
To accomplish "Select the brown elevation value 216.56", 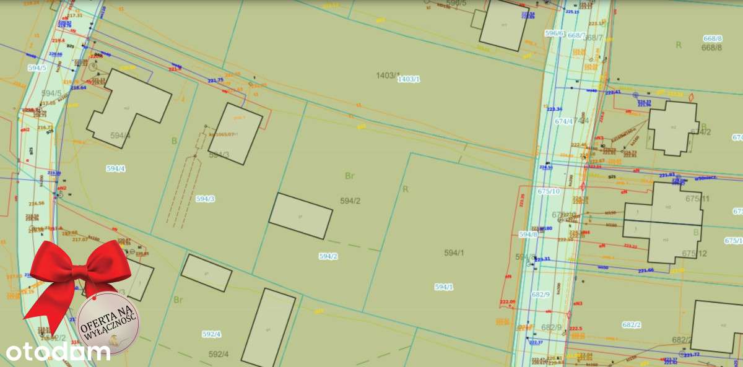I will pyautogui.click(x=37, y=203).
